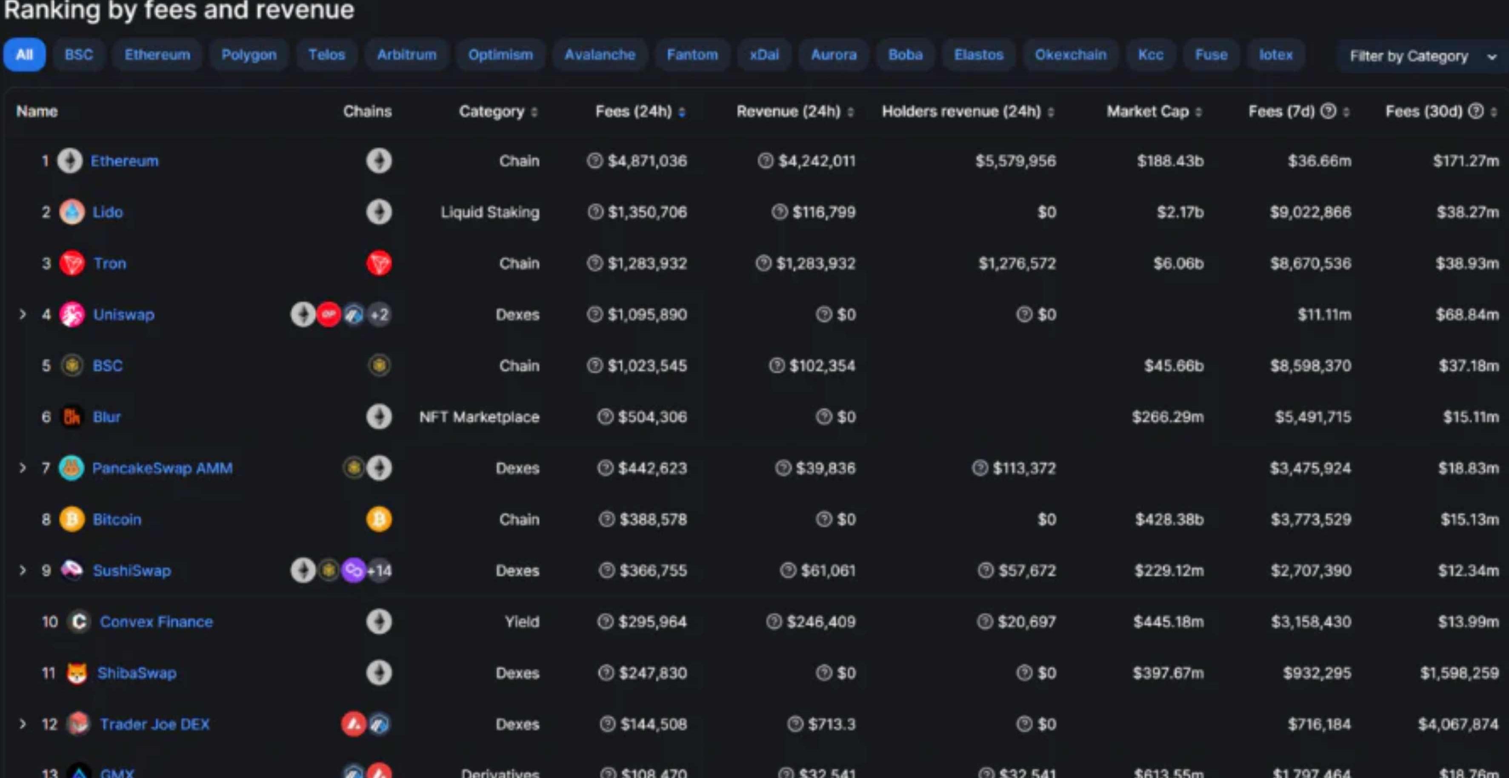The width and height of the screenshot is (1509, 778).
Task: Expand the Uniswap row
Action: 22,315
